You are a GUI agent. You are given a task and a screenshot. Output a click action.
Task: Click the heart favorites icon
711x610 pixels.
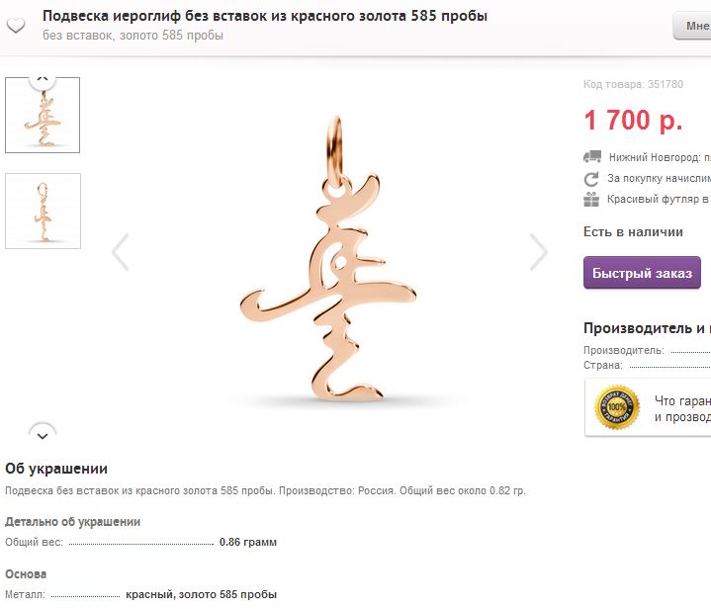tap(15, 26)
